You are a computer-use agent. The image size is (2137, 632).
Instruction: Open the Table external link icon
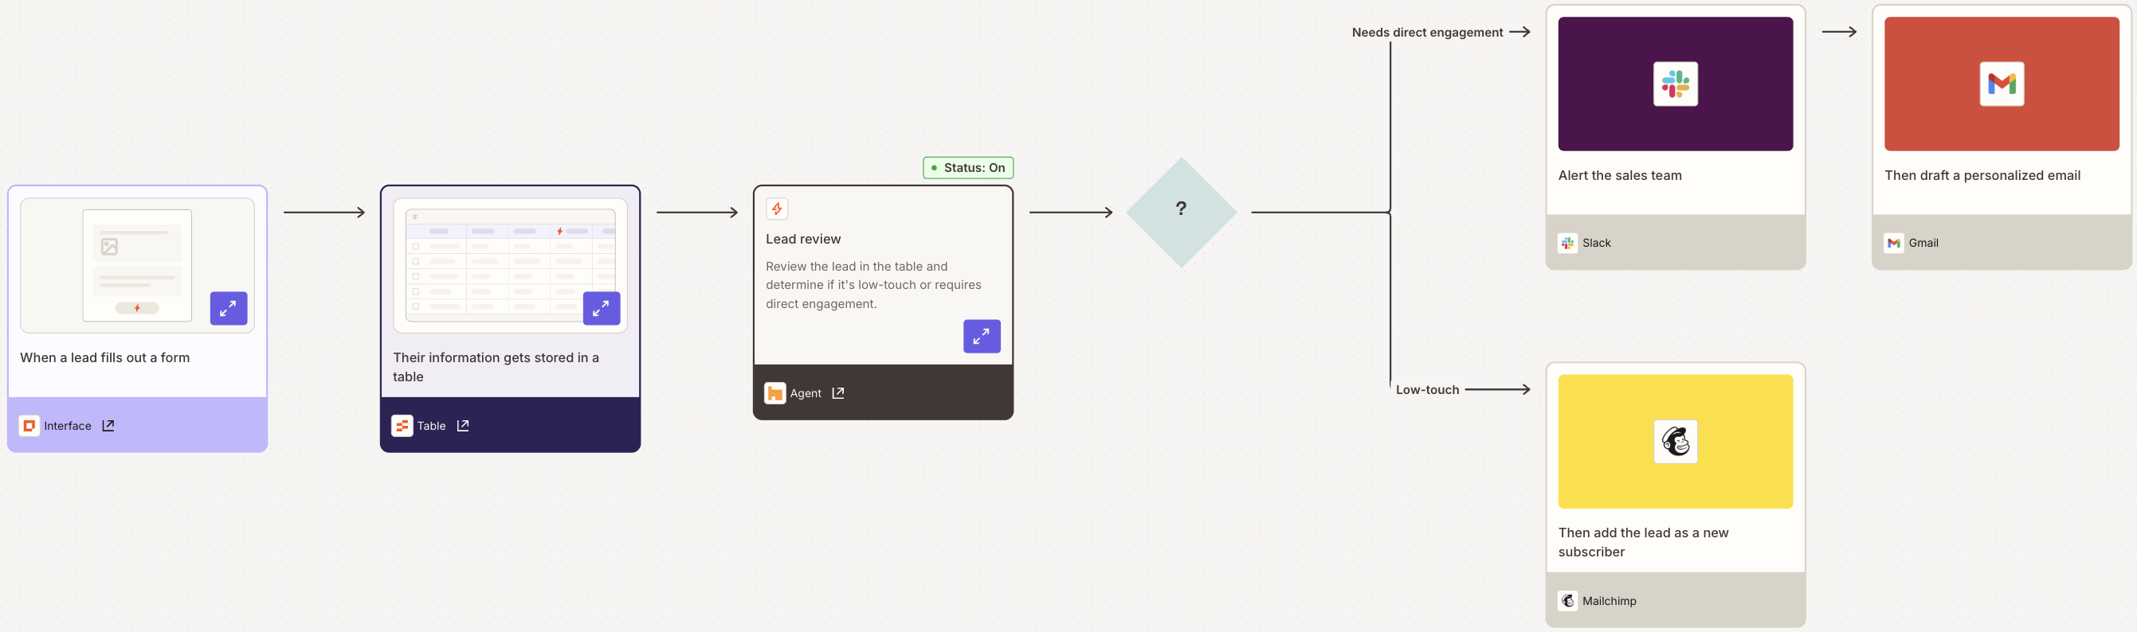(x=463, y=426)
